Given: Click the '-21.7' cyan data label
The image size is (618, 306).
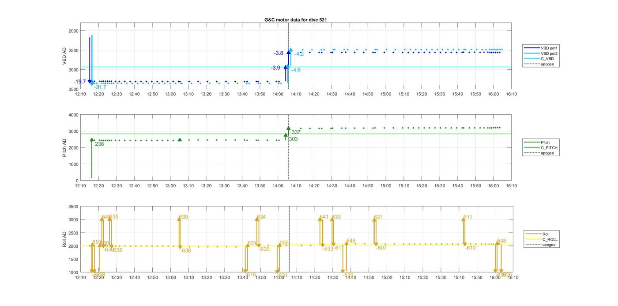Looking at the screenshot, I should click(x=100, y=87).
